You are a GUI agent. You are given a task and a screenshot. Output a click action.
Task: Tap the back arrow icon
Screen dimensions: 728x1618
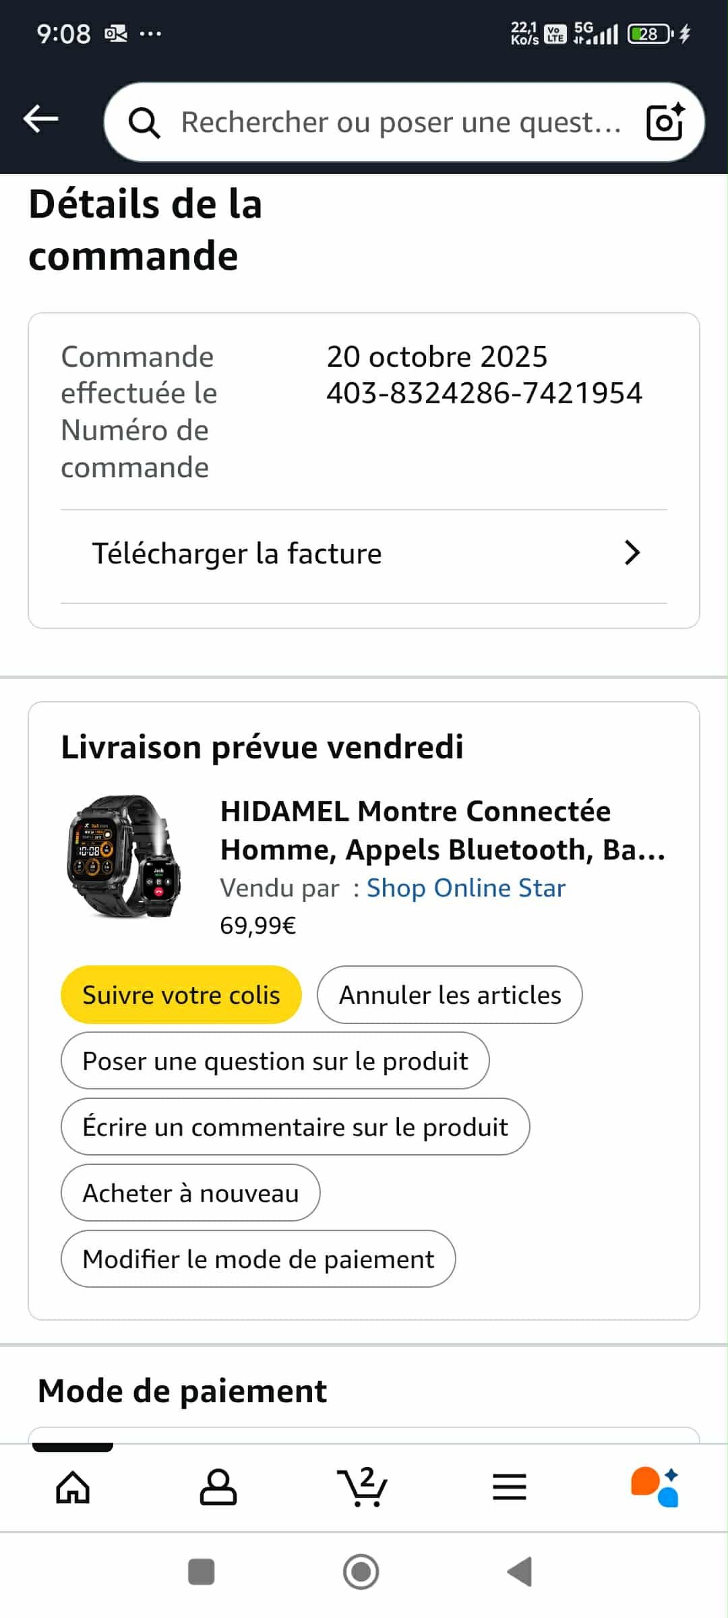(41, 120)
